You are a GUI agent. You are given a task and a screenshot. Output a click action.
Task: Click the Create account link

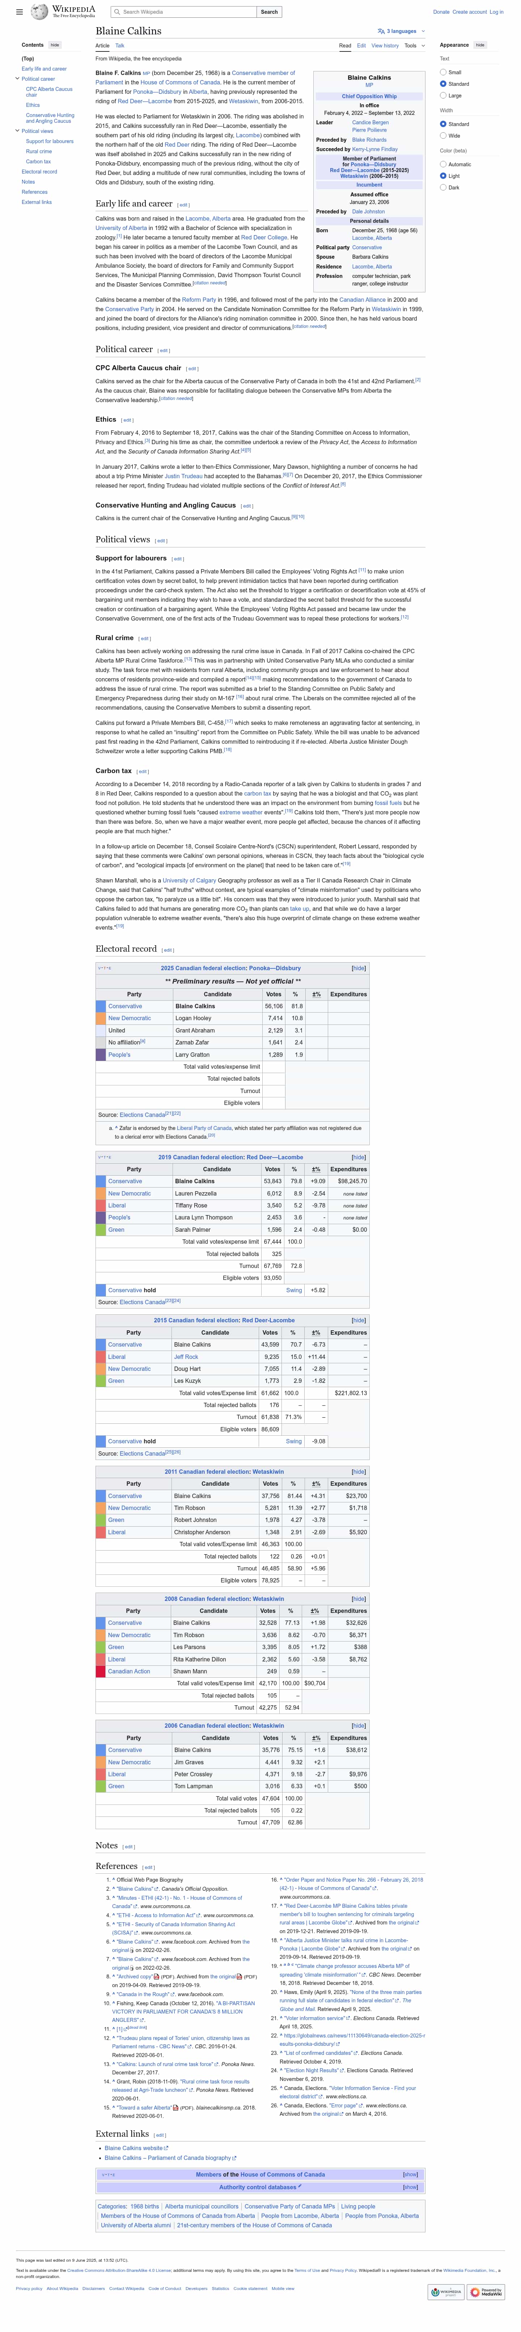pos(470,12)
